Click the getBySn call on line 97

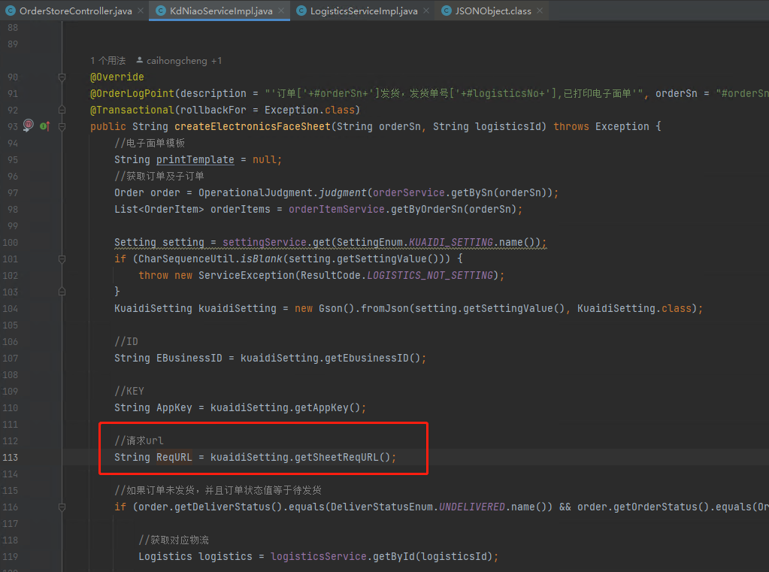tap(472, 192)
